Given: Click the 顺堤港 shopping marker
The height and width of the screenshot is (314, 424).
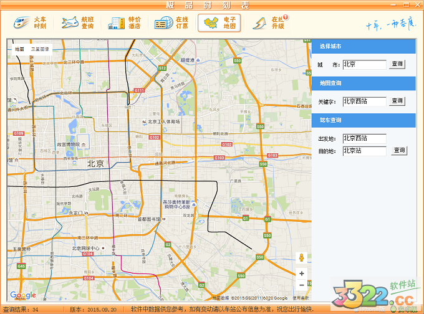Looking at the screenshot, I should coord(190,60).
